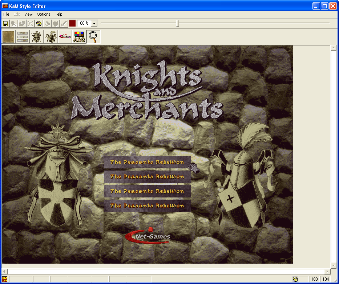Select the left coat of arms tool
The image size is (339, 284).
coord(37,37)
